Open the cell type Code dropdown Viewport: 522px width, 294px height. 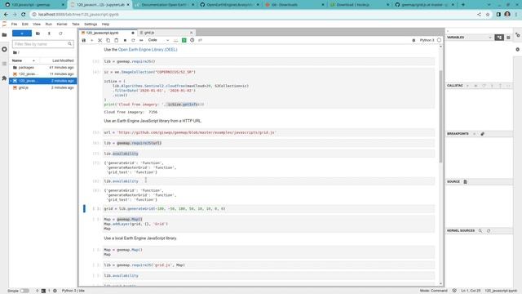pyautogui.click(x=158, y=40)
